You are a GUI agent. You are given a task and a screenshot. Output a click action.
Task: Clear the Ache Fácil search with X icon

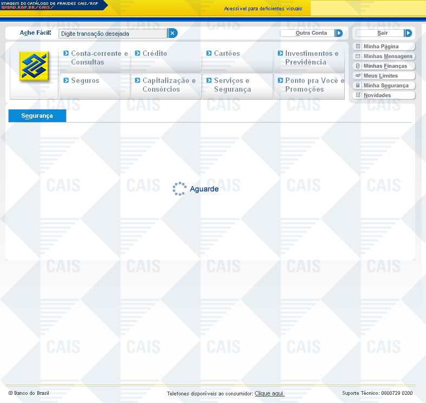[x=173, y=33]
